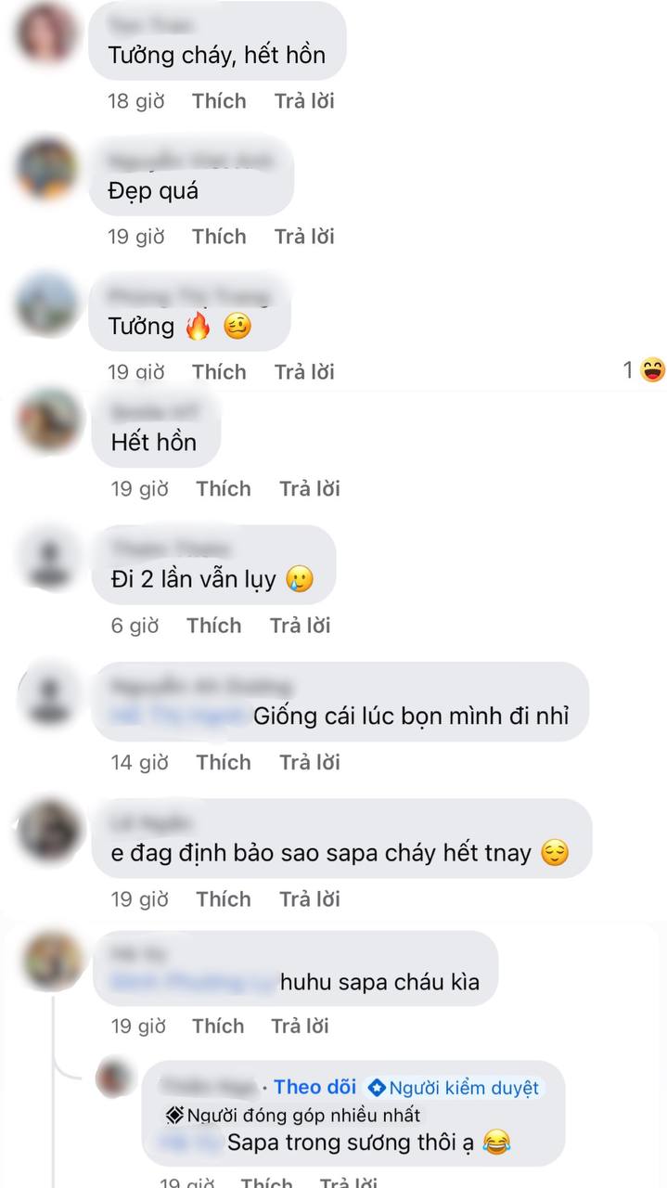667x1188 pixels.
Task: Like the "Đẹp quá" comment
Action: click(219, 237)
